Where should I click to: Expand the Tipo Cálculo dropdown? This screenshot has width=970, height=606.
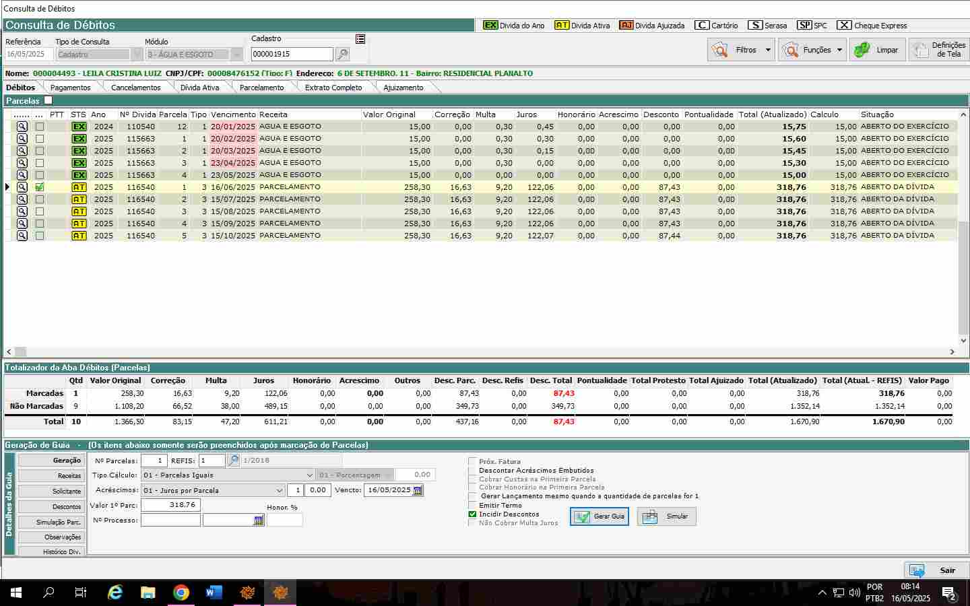309,475
